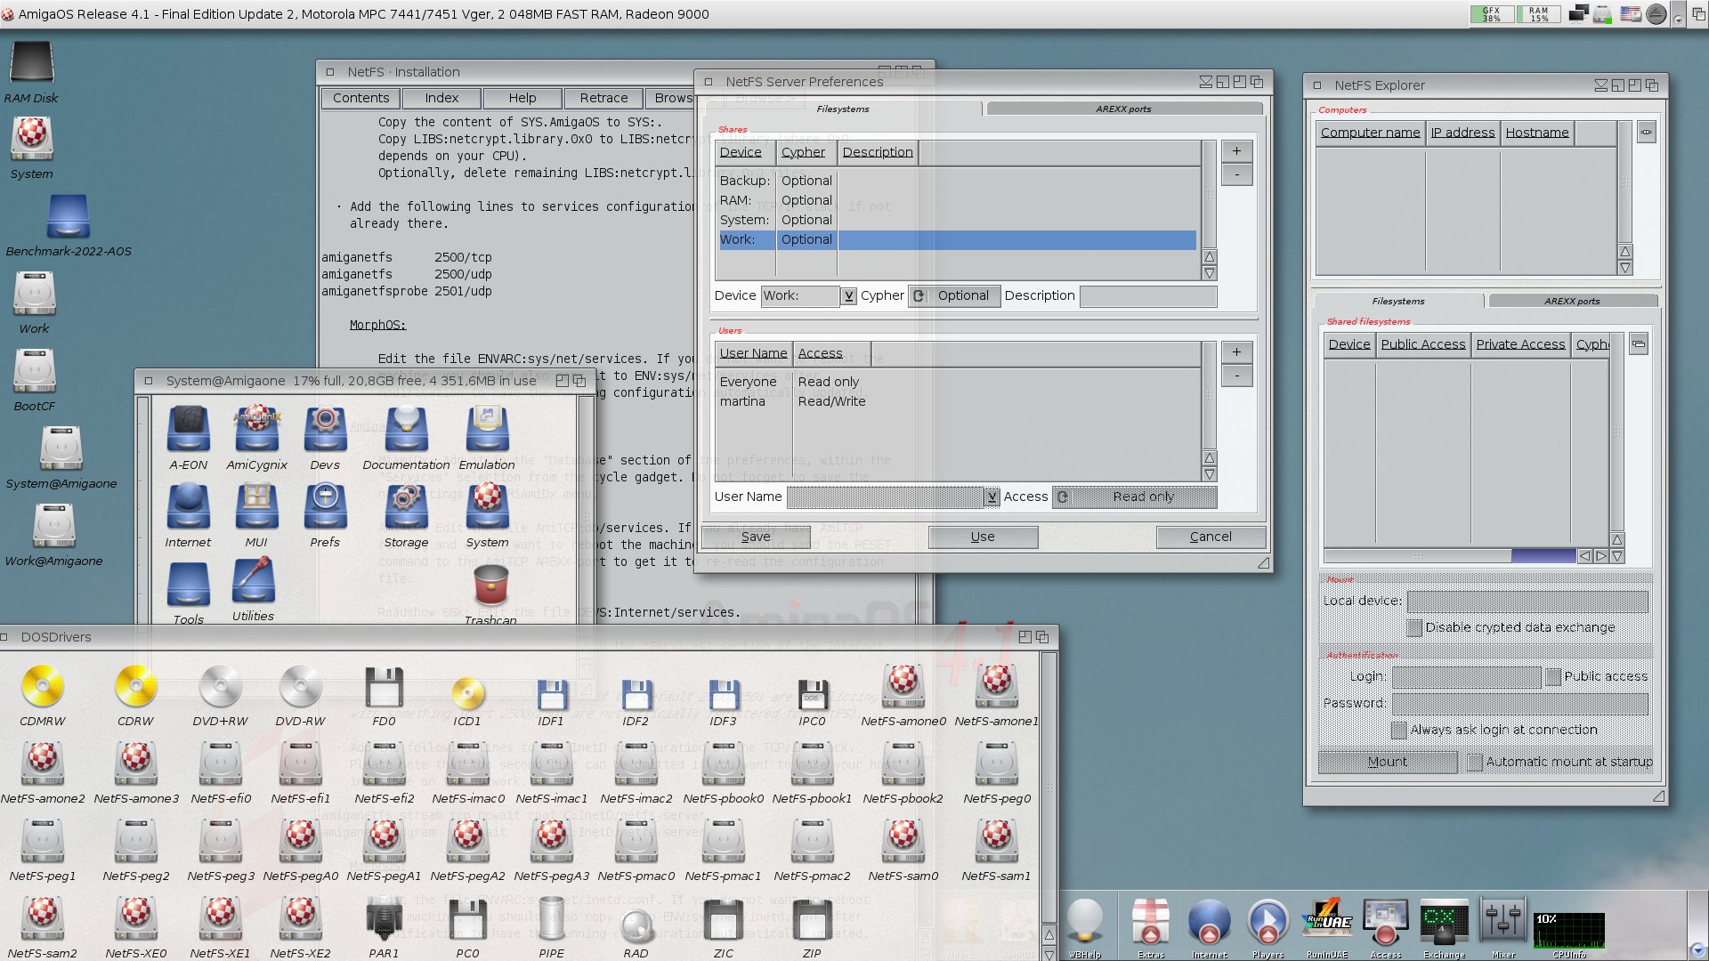The image size is (1709, 961).
Task: Expand the Access dropdown for User Name
Action: tap(1062, 495)
